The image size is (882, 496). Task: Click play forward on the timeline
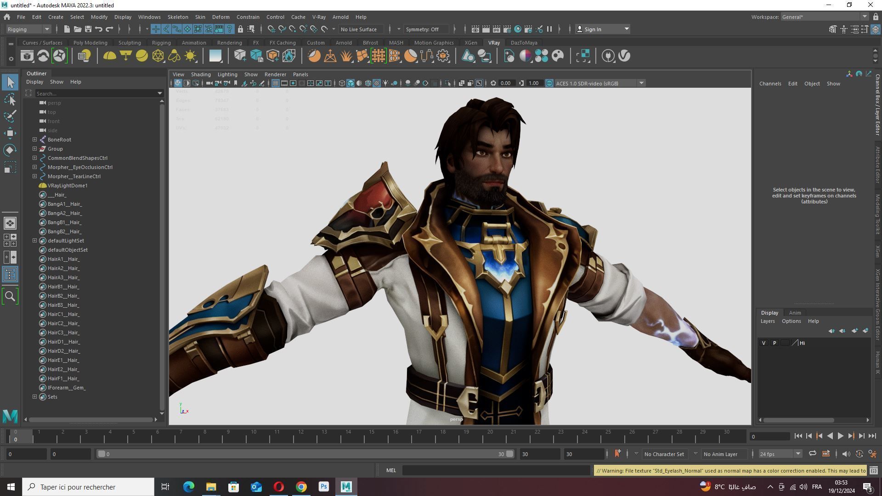840,436
